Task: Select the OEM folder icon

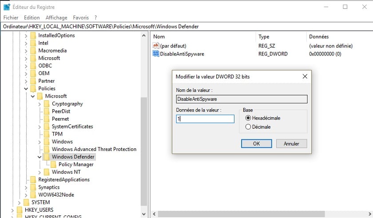Action: point(33,73)
